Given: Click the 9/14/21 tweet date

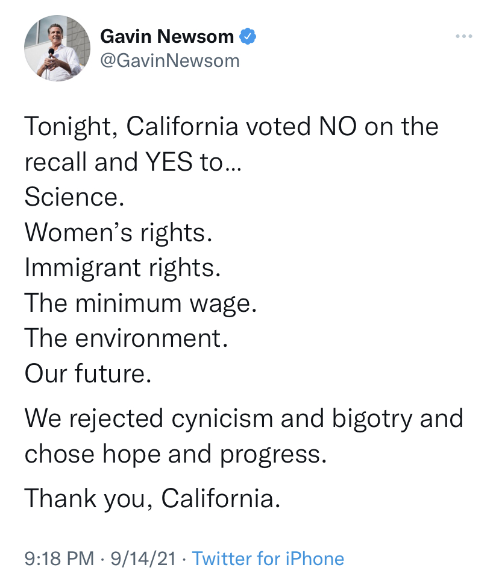Looking at the screenshot, I should pyautogui.click(x=142, y=558).
